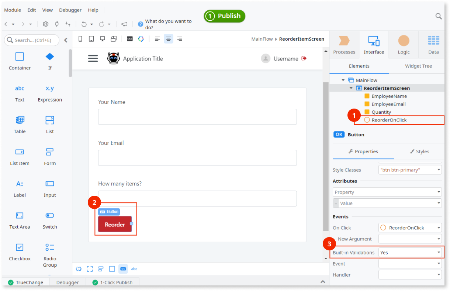This screenshot has width=450, height=291.
Task: Switch to phone preview mode
Action: point(80,38)
